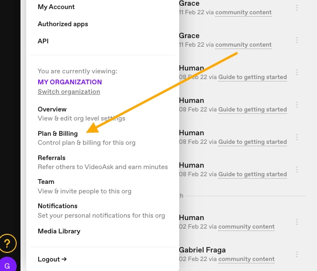Click Gabriel Fraga's community content link
The height and width of the screenshot is (271, 317).
pyautogui.click(x=246, y=259)
